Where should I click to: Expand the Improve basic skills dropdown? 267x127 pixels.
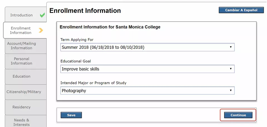[x=147, y=69]
